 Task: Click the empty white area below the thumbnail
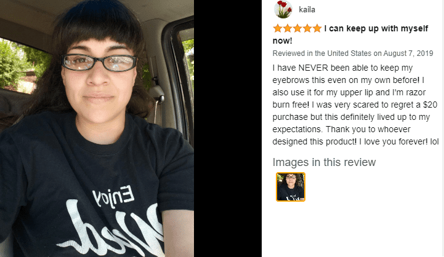click(x=352, y=229)
